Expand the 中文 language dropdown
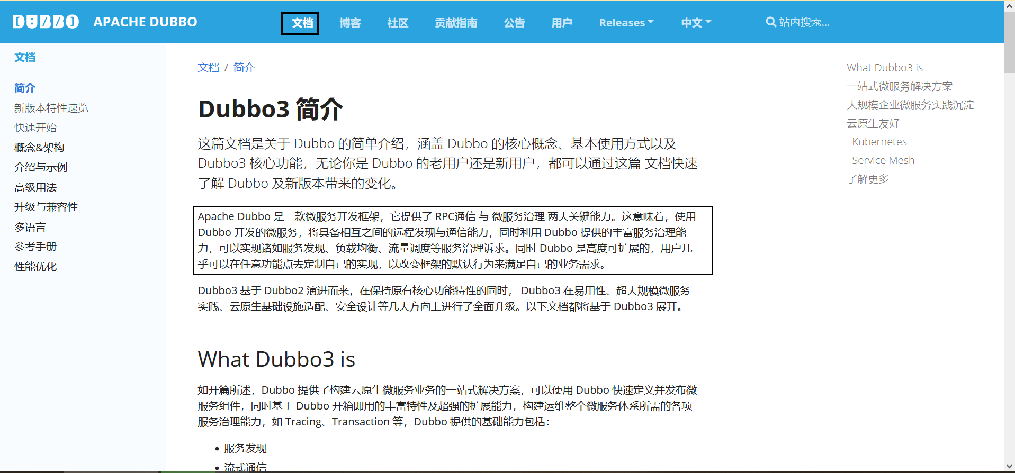Image resolution: width=1015 pixels, height=473 pixels. click(696, 23)
